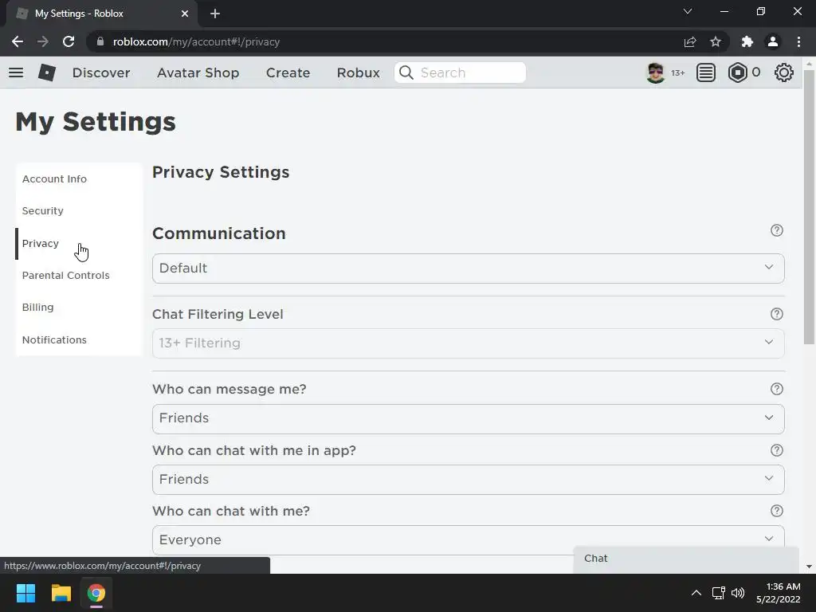
Task: Open the settings gear icon in the navbar
Action: pos(784,73)
